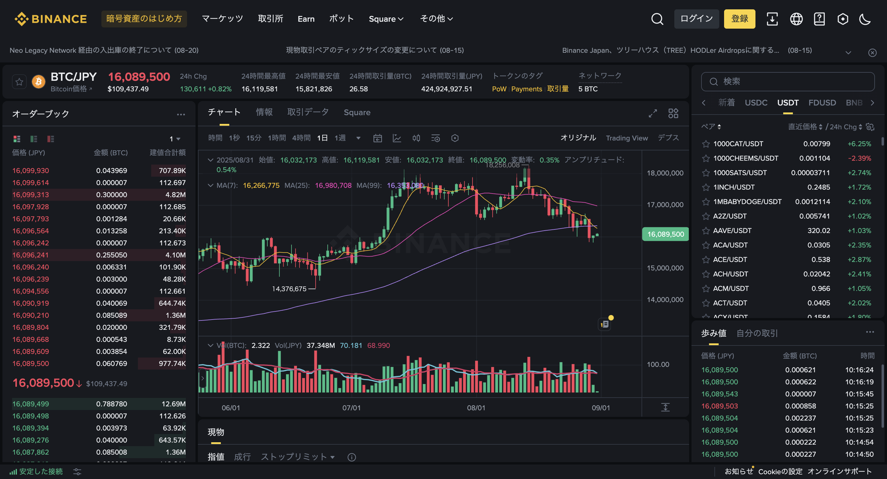Switch chart to デプス view
The height and width of the screenshot is (479, 887).
[x=668, y=138]
